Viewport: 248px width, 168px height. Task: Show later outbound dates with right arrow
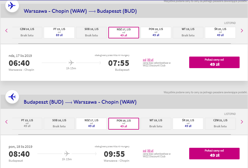(x=242, y=31)
